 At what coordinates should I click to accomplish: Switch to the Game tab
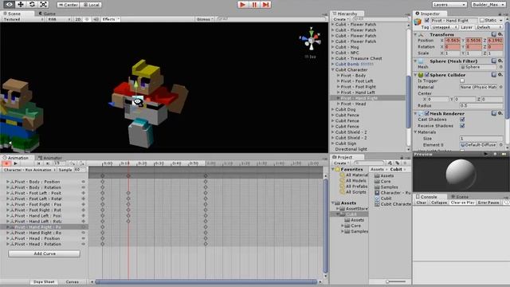click(47, 14)
